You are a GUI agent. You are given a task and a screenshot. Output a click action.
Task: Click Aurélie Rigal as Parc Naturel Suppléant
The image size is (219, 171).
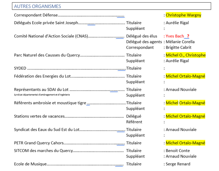177,61
